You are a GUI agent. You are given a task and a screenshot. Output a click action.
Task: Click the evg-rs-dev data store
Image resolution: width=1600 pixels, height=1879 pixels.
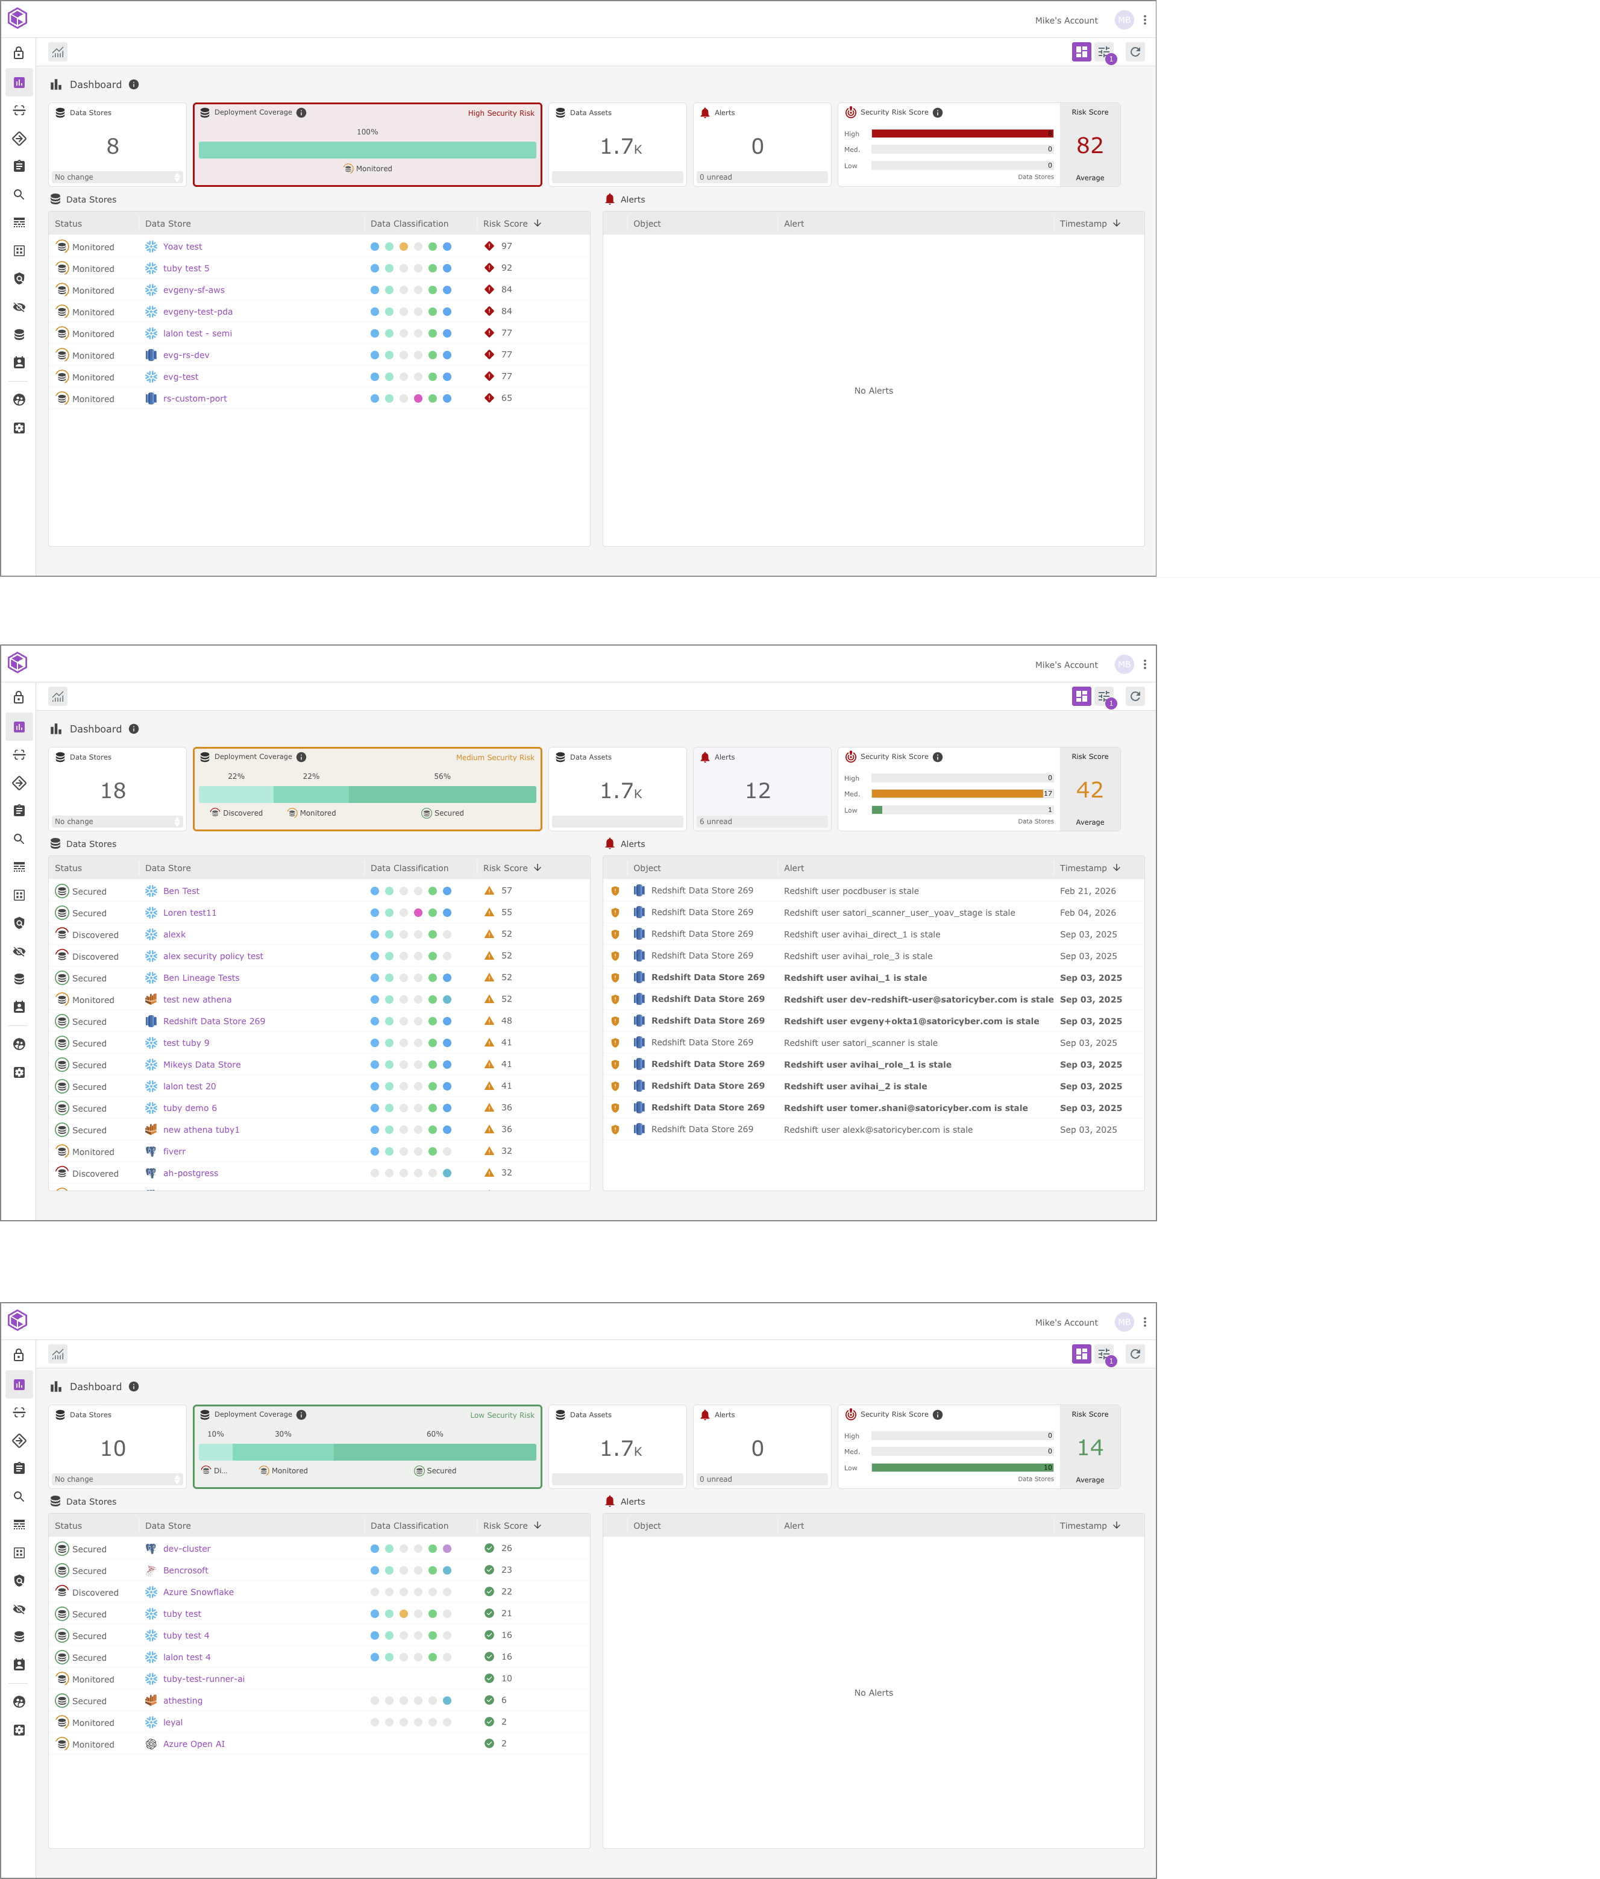tap(186, 356)
